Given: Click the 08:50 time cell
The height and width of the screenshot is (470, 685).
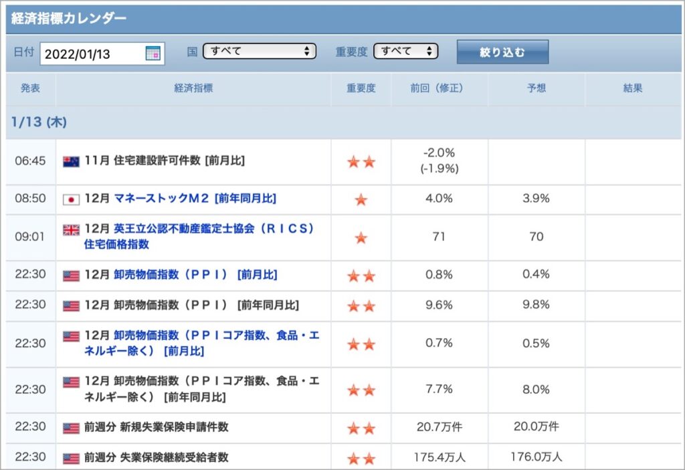Looking at the screenshot, I should [30, 198].
